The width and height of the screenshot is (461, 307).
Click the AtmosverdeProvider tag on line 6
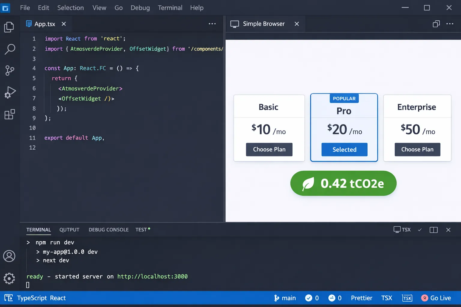[x=90, y=88]
